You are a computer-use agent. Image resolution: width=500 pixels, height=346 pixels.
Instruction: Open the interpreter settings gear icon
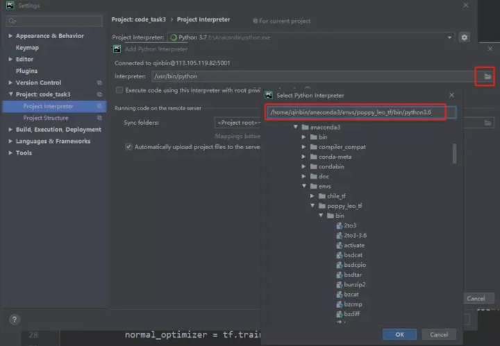tap(465, 37)
